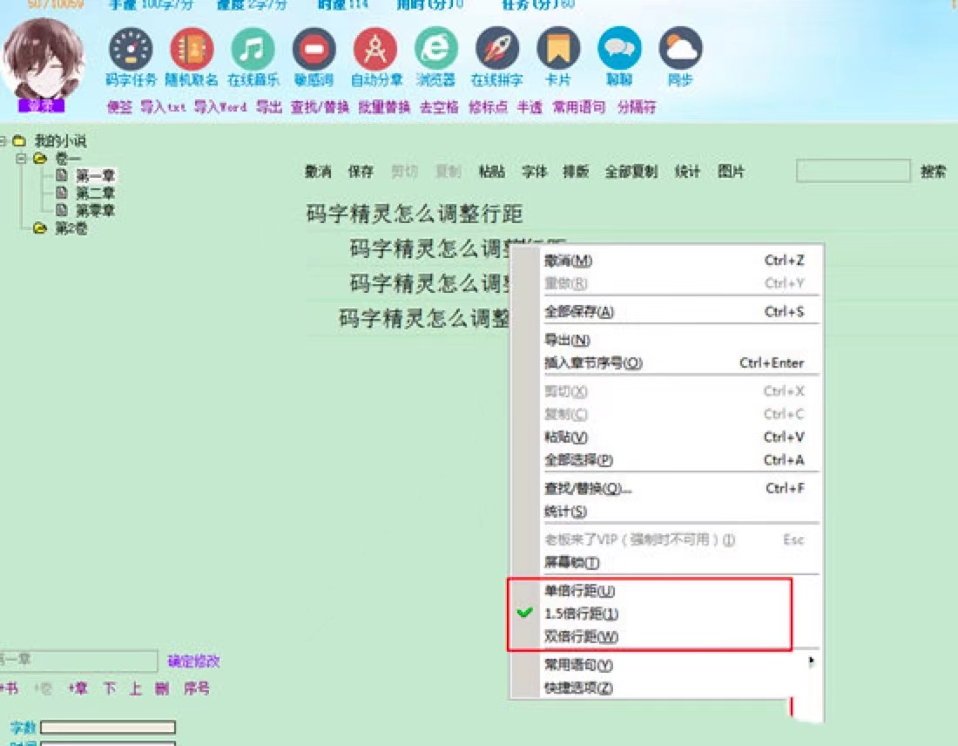This screenshot has width=958, height=746.
Task: Open 在线拼字 rocket icon
Action: point(497,48)
